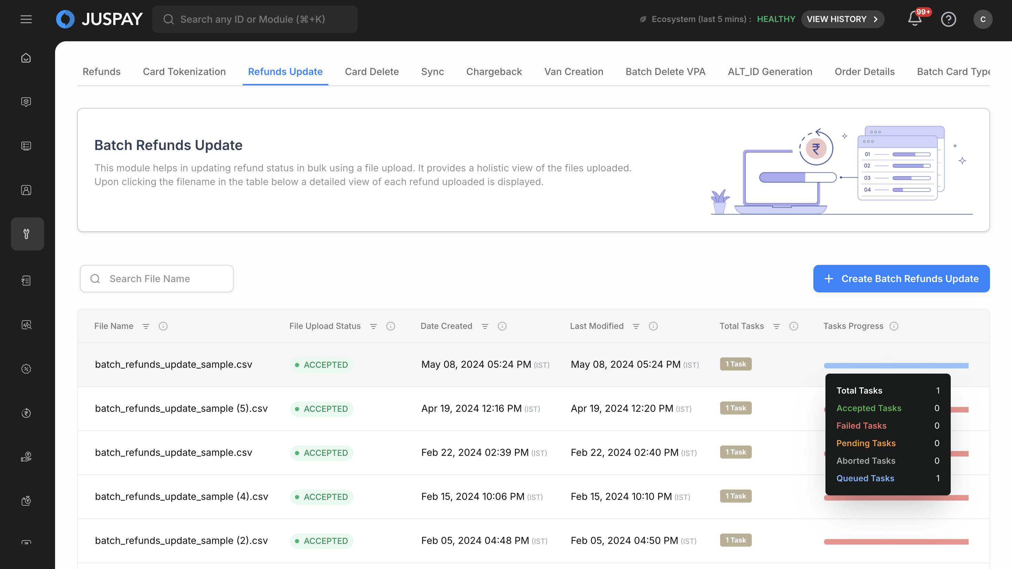Click the Tasks Progress info icon

click(x=894, y=326)
